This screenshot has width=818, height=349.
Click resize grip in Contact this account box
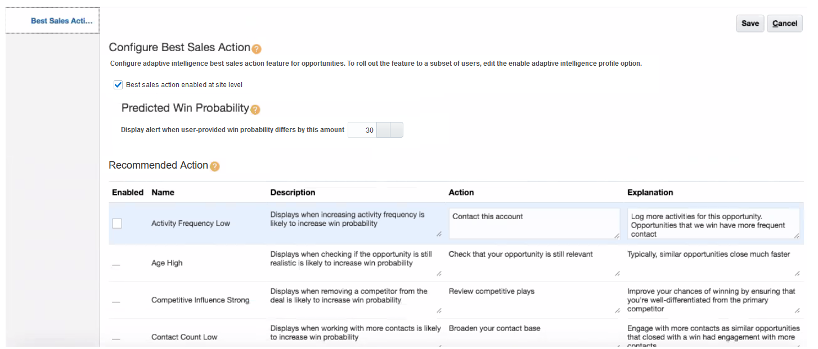point(617,236)
